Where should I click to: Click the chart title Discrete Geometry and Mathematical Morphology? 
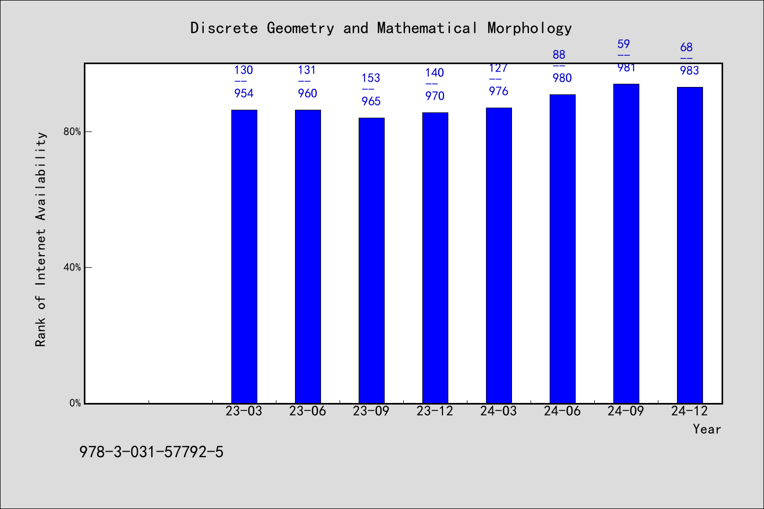coord(381,28)
